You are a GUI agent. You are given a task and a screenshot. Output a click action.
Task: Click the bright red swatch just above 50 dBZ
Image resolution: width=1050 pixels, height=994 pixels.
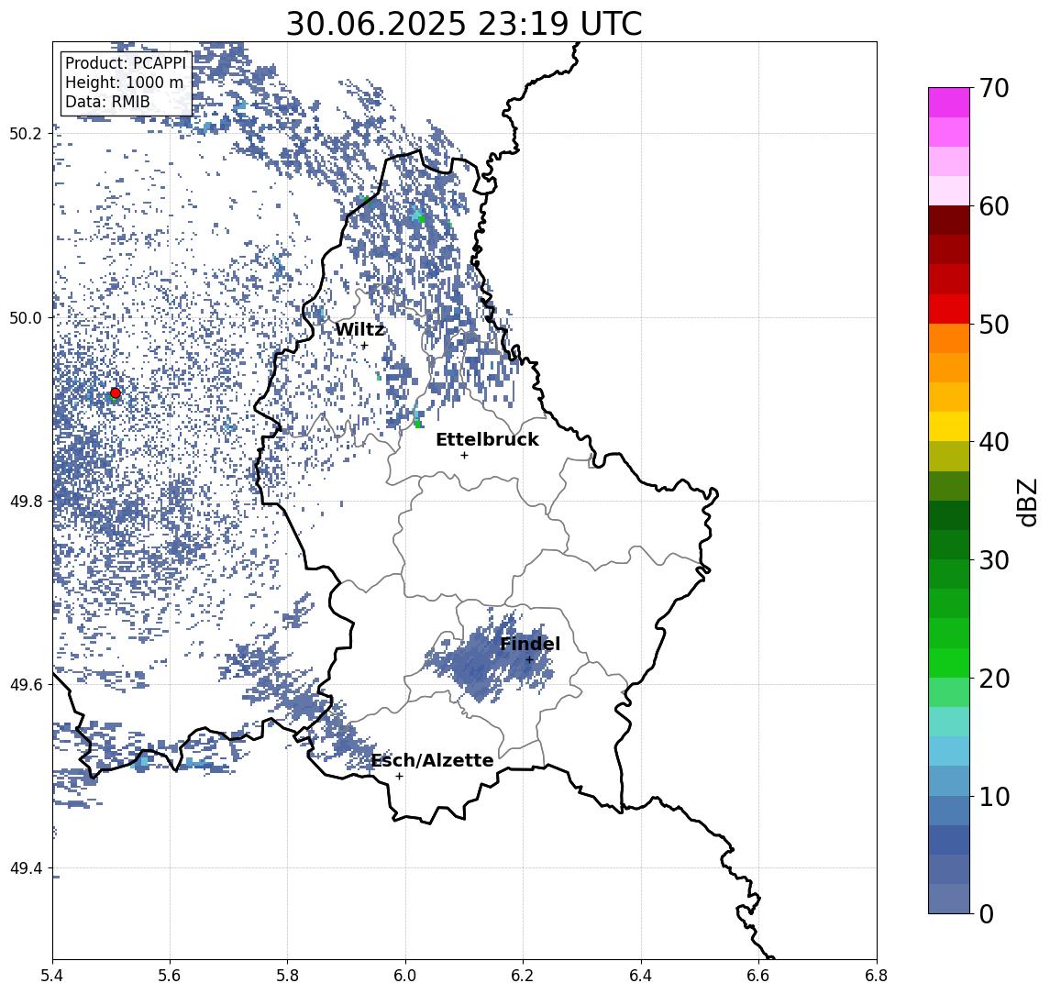pyautogui.click(x=949, y=309)
